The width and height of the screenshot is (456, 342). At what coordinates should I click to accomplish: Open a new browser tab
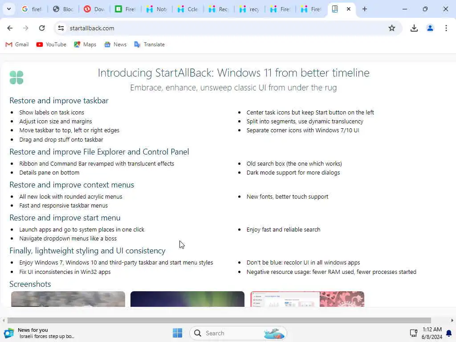point(364,9)
